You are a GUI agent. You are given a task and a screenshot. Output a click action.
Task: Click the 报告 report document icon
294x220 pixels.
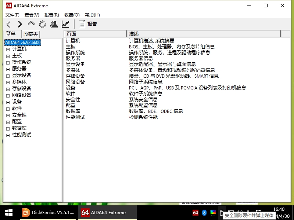click(x=82, y=24)
